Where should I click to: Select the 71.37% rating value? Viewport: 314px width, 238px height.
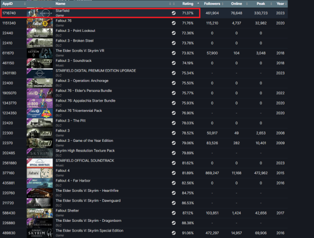point(188,13)
